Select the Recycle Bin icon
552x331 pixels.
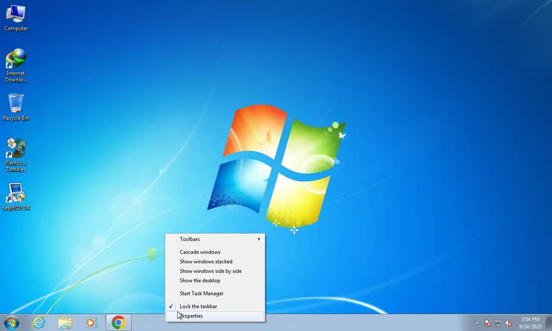pos(16,107)
